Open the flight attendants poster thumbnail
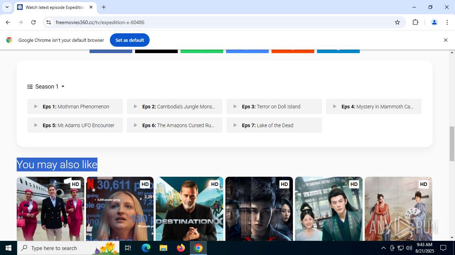The height and width of the screenshot is (255, 455). (x=50, y=209)
